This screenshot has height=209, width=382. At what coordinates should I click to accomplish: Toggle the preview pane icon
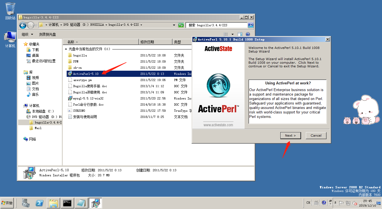tap(240, 34)
